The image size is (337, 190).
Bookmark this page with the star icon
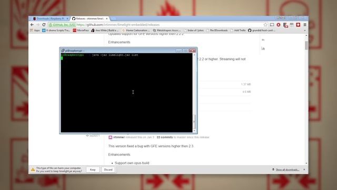tap(265, 25)
